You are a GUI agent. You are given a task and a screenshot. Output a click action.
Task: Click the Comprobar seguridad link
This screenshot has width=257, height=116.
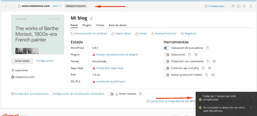tap(109, 68)
